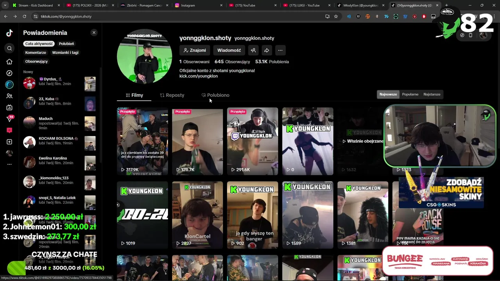500x281 pixels.
Task: Open the video with 1019 views
Action: 142,215
